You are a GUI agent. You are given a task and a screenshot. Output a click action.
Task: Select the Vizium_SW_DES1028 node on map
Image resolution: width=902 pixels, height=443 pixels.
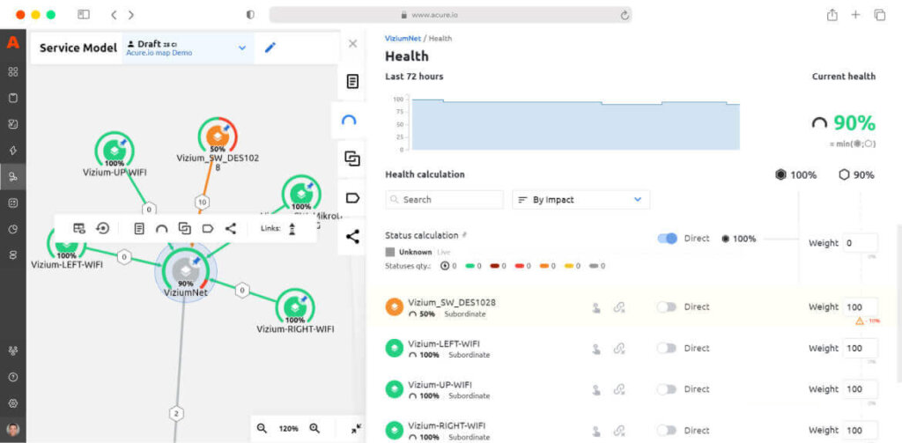pyautogui.click(x=218, y=137)
